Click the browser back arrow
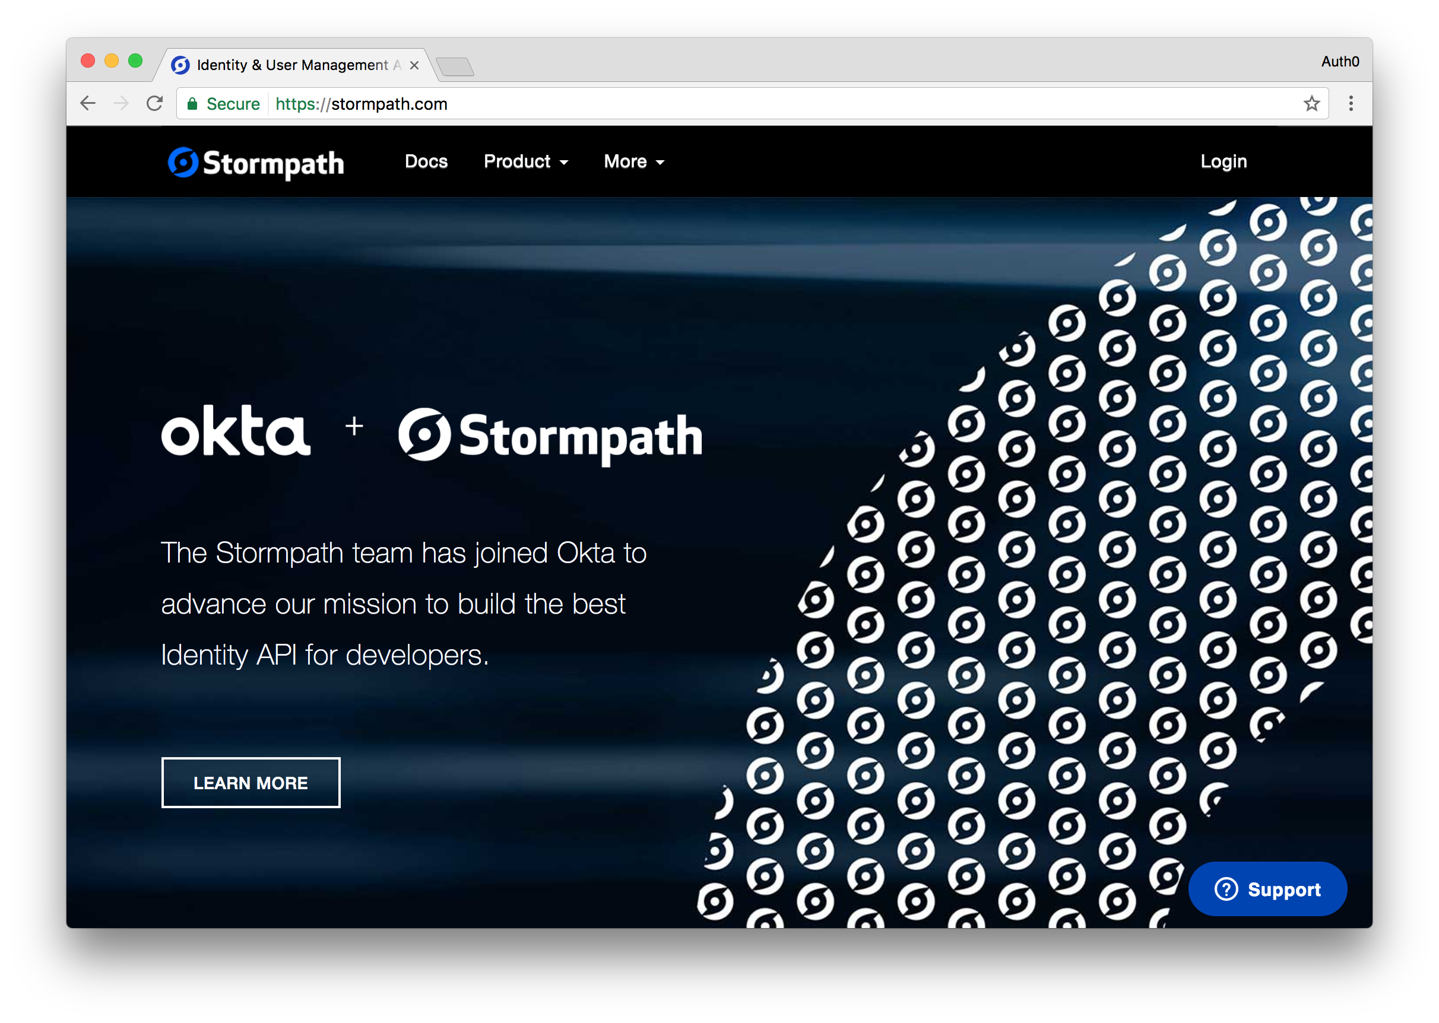 tap(88, 103)
